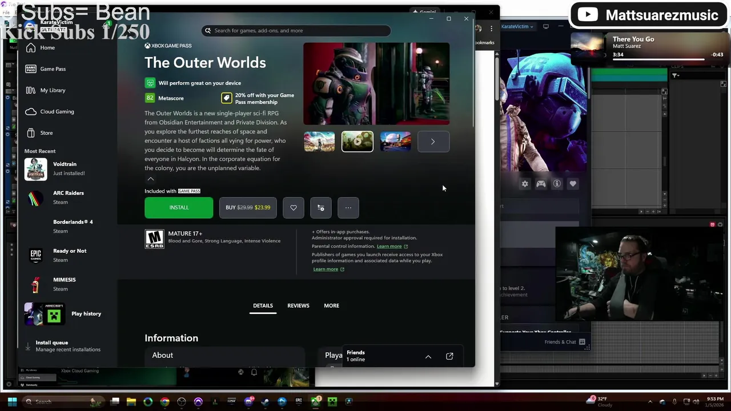Open Minecraft from taskbar
Viewport: 731px width, 411px height.
point(332,401)
